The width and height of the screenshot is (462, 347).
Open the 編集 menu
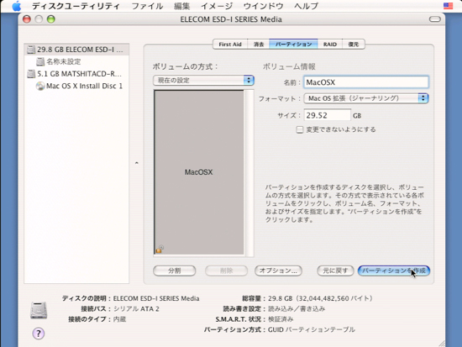click(181, 6)
